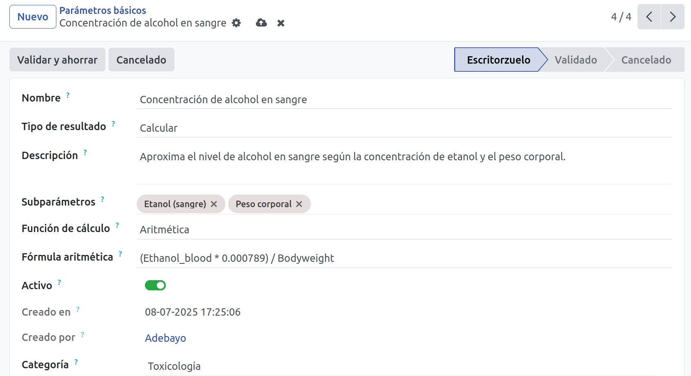
Task: Edit the Nombre input field
Action: (404, 100)
